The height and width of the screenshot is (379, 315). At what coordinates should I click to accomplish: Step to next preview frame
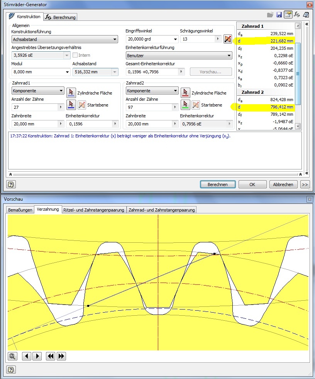click(x=37, y=356)
